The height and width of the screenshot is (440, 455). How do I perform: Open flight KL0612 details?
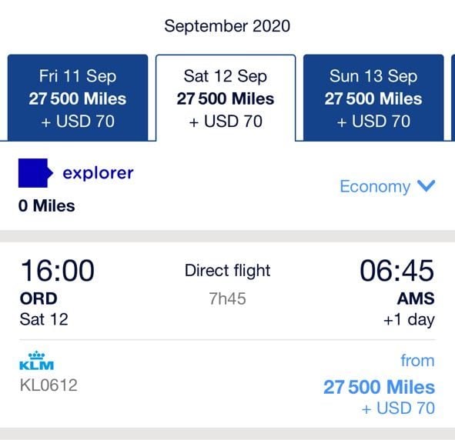coord(49,385)
